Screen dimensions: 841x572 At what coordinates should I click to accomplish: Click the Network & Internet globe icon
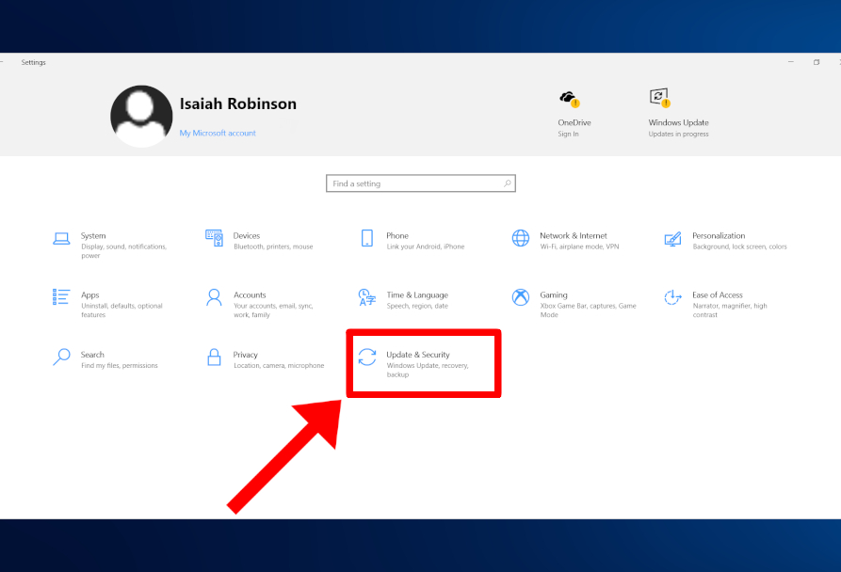(x=521, y=238)
